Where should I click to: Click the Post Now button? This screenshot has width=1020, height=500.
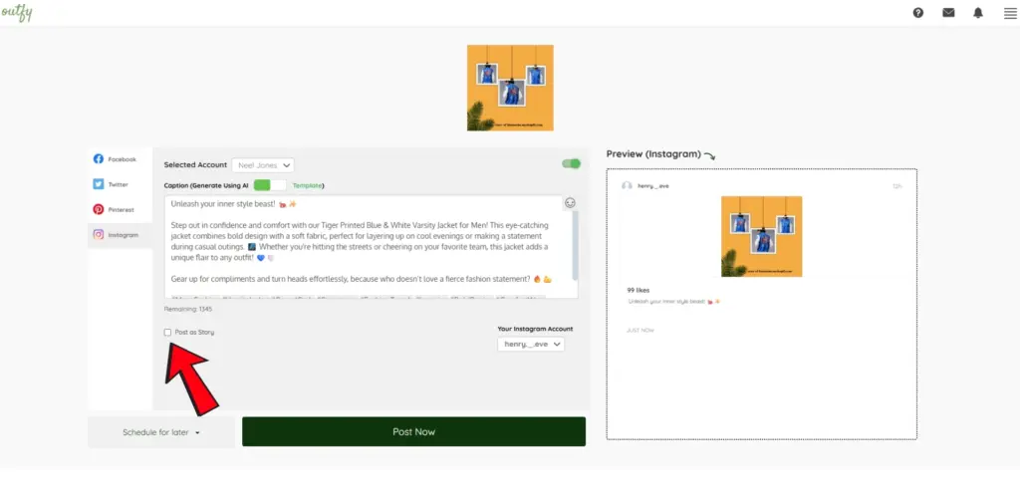coord(413,432)
